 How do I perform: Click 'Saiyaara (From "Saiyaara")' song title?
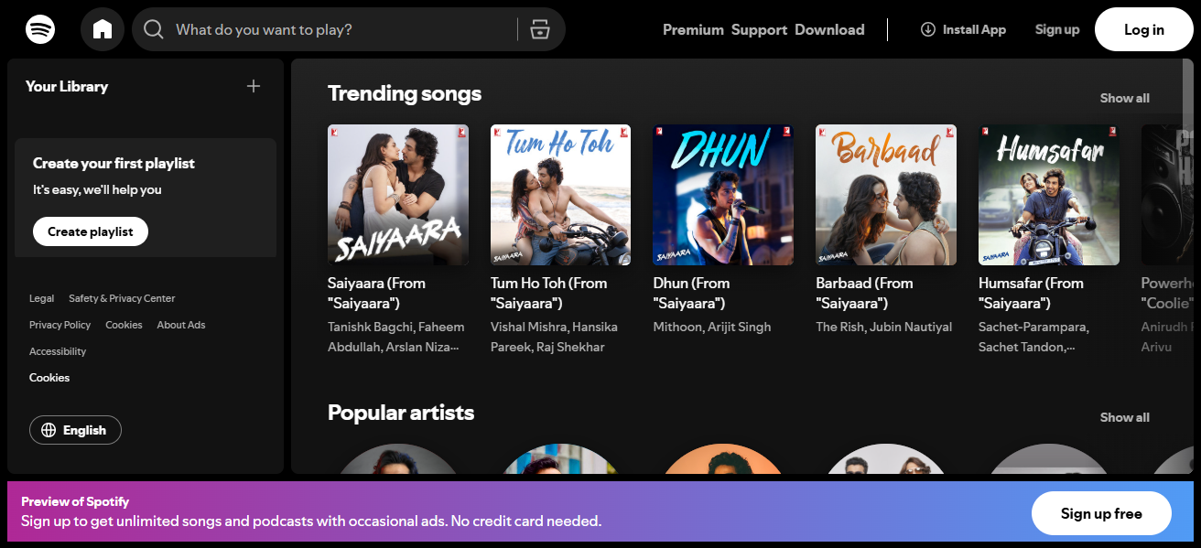[x=376, y=293]
